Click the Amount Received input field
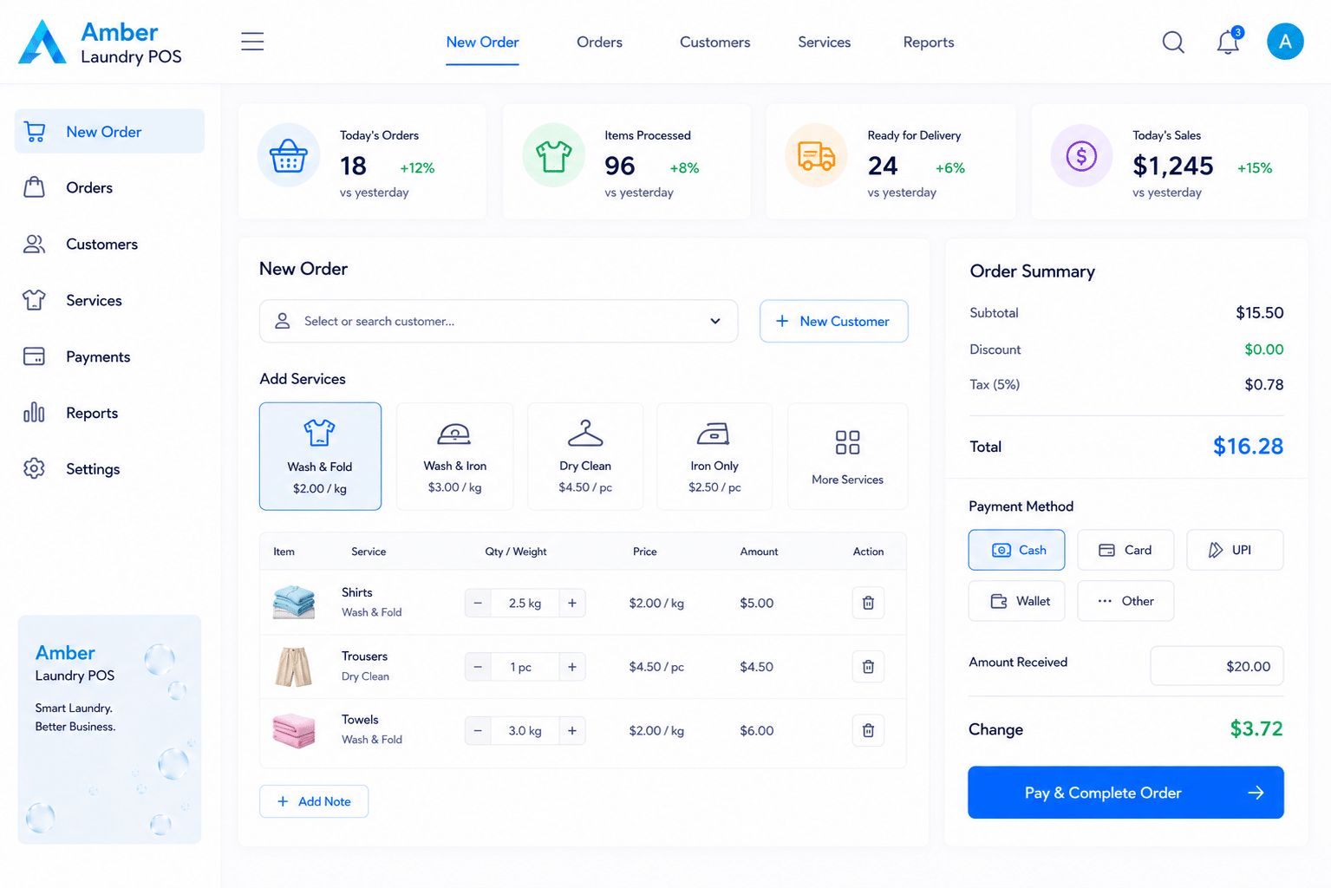Screen dimensions: 1331x888 pos(1217,666)
